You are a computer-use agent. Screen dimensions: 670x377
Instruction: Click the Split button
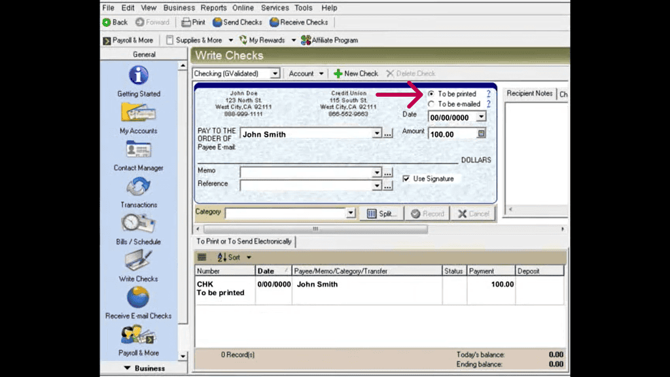pyautogui.click(x=381, y=213)
